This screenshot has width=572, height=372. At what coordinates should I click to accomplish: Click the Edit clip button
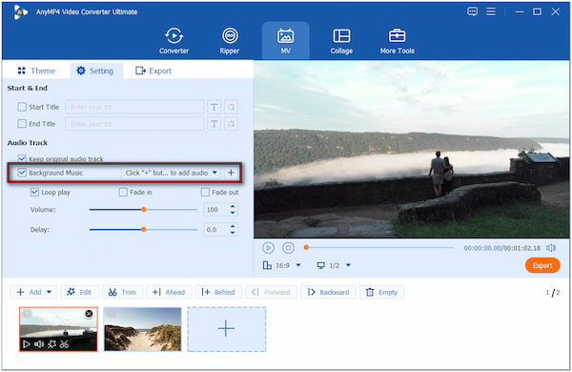tap(79, 292)
